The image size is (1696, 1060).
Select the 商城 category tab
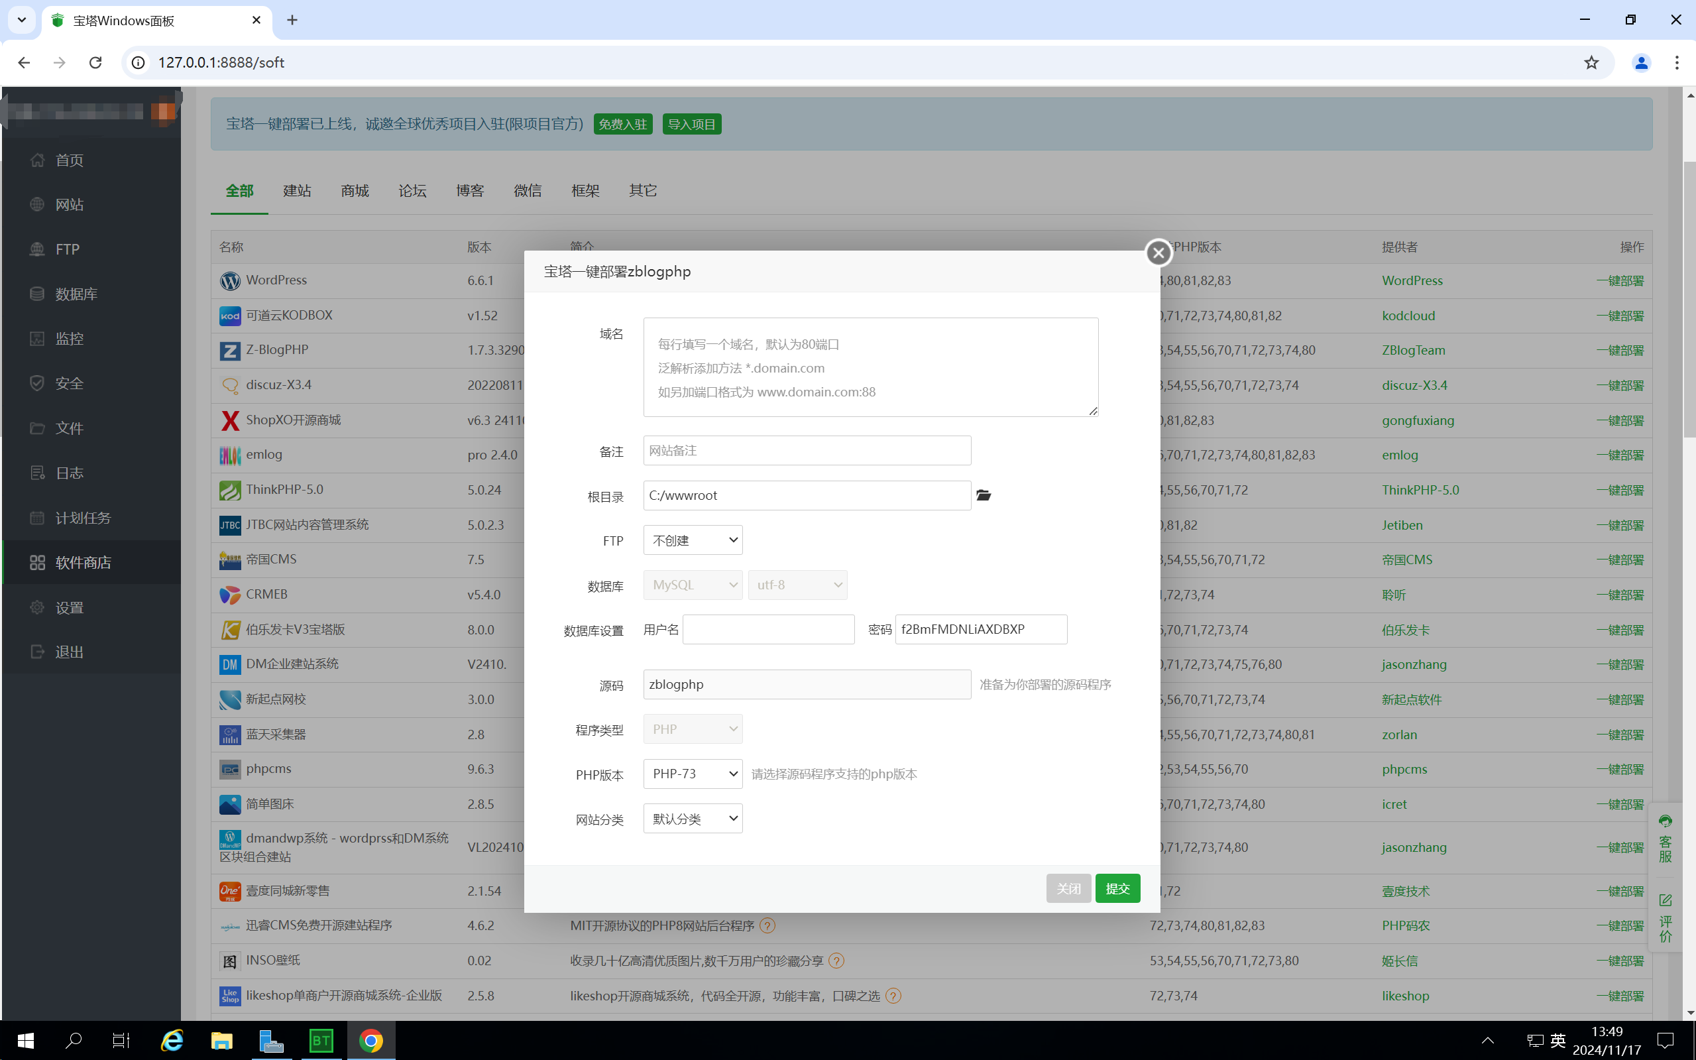355,191
